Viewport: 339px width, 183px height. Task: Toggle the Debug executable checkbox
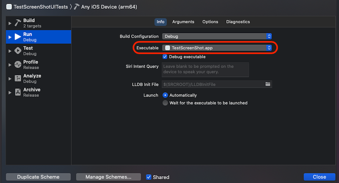[x=165, y=57]
